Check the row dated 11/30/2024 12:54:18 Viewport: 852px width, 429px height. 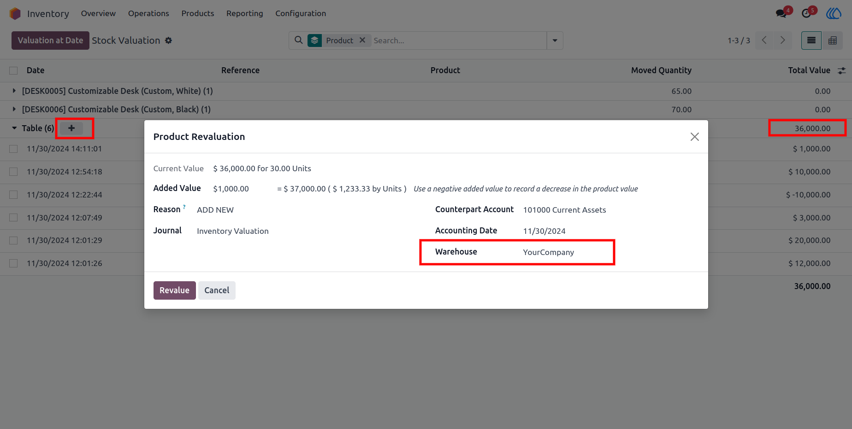(x=13, y=172)
